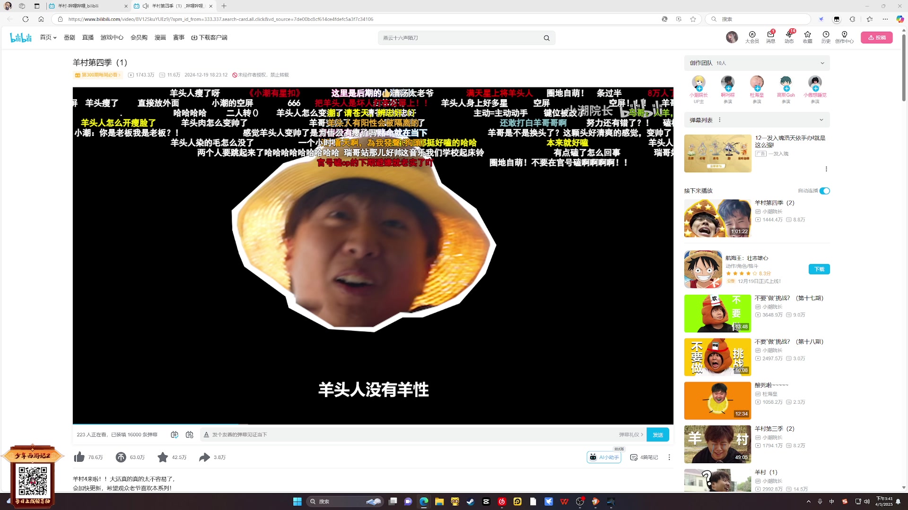This screenshot has width=908, height=510.
Task: Open 会员购 nav item
Action: pos(139,37)
